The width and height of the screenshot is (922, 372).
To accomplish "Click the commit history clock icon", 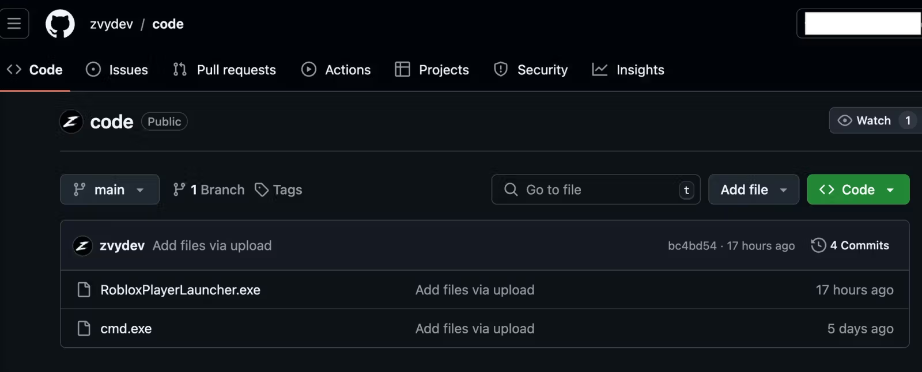I will point(818,245).
